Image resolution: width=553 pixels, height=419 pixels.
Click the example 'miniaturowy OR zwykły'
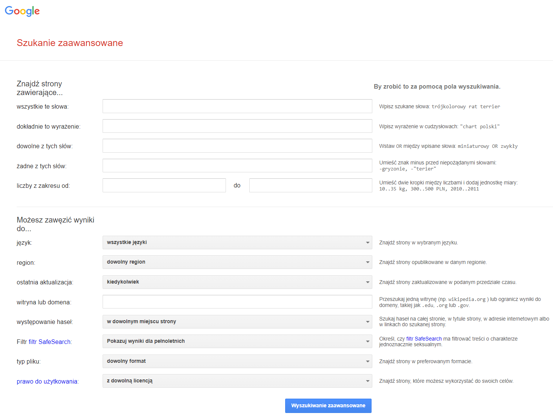click(488, 146)
